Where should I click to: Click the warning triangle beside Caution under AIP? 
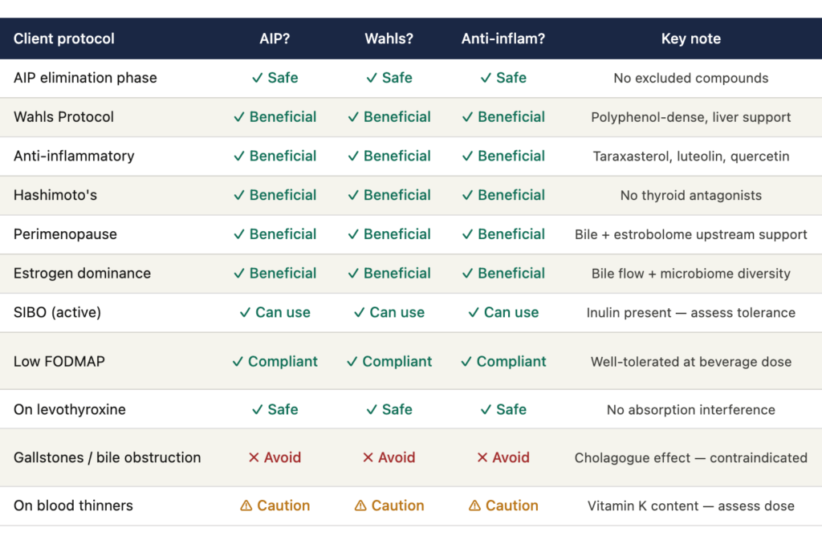click(247, 505)
